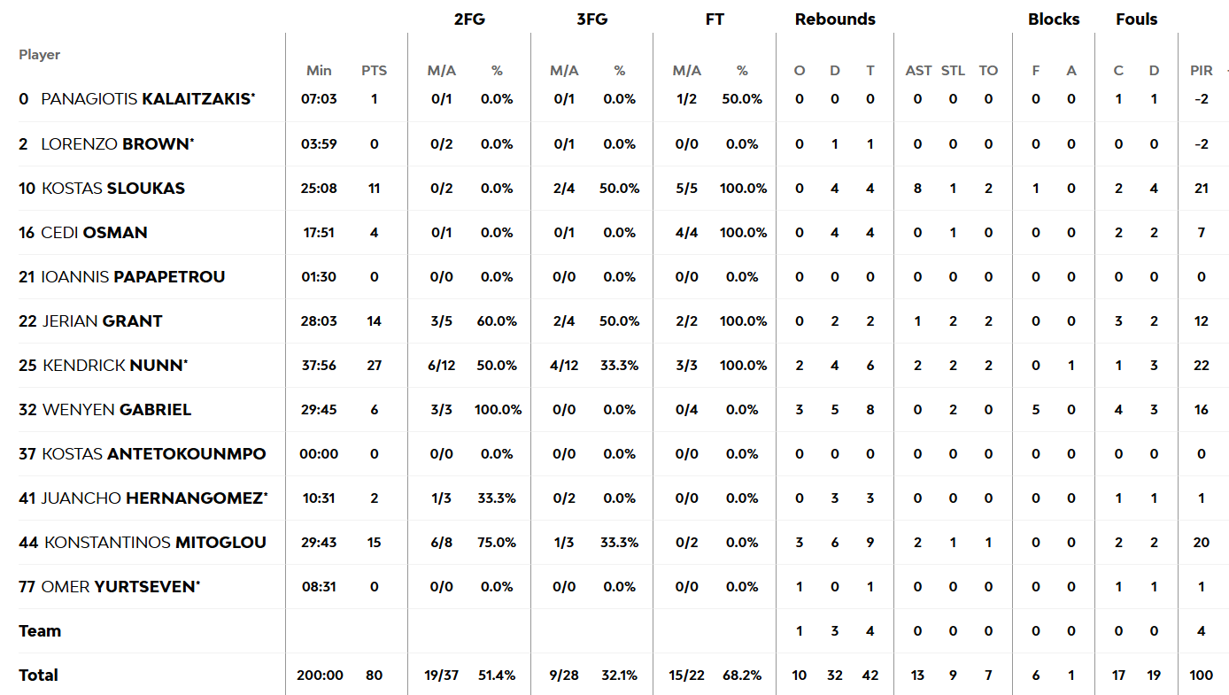
Task: Click Ioannis Papapetrou player name
Action: (134, 276)
